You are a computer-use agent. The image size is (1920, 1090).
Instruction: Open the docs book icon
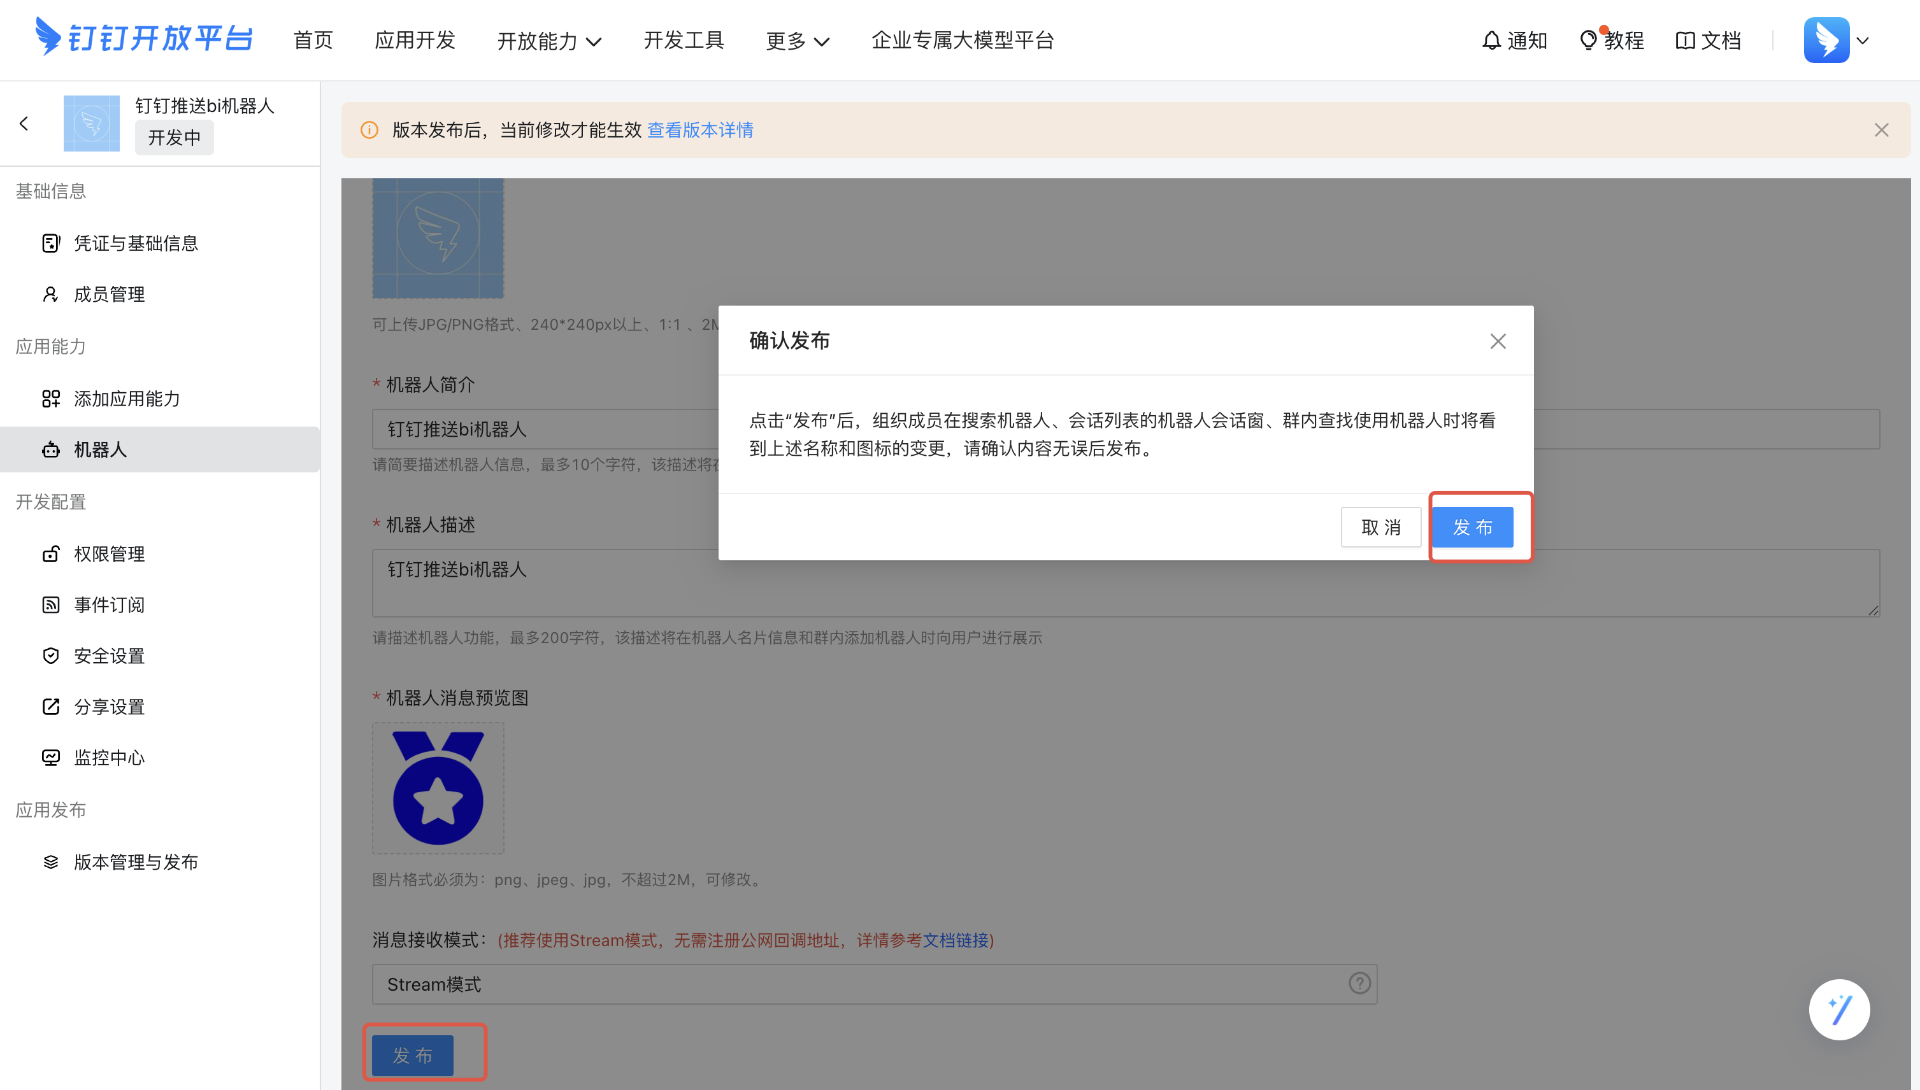click(x=1684, y=40)
